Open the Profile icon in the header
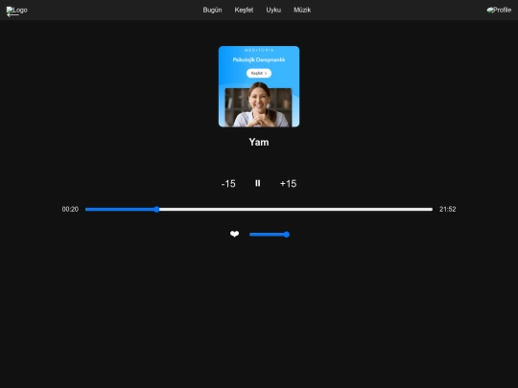Screen dimensions: 518x388 coord(499,11)
